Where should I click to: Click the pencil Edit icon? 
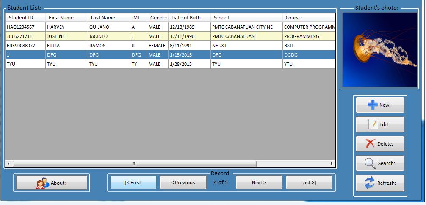[x=373, y=124]
